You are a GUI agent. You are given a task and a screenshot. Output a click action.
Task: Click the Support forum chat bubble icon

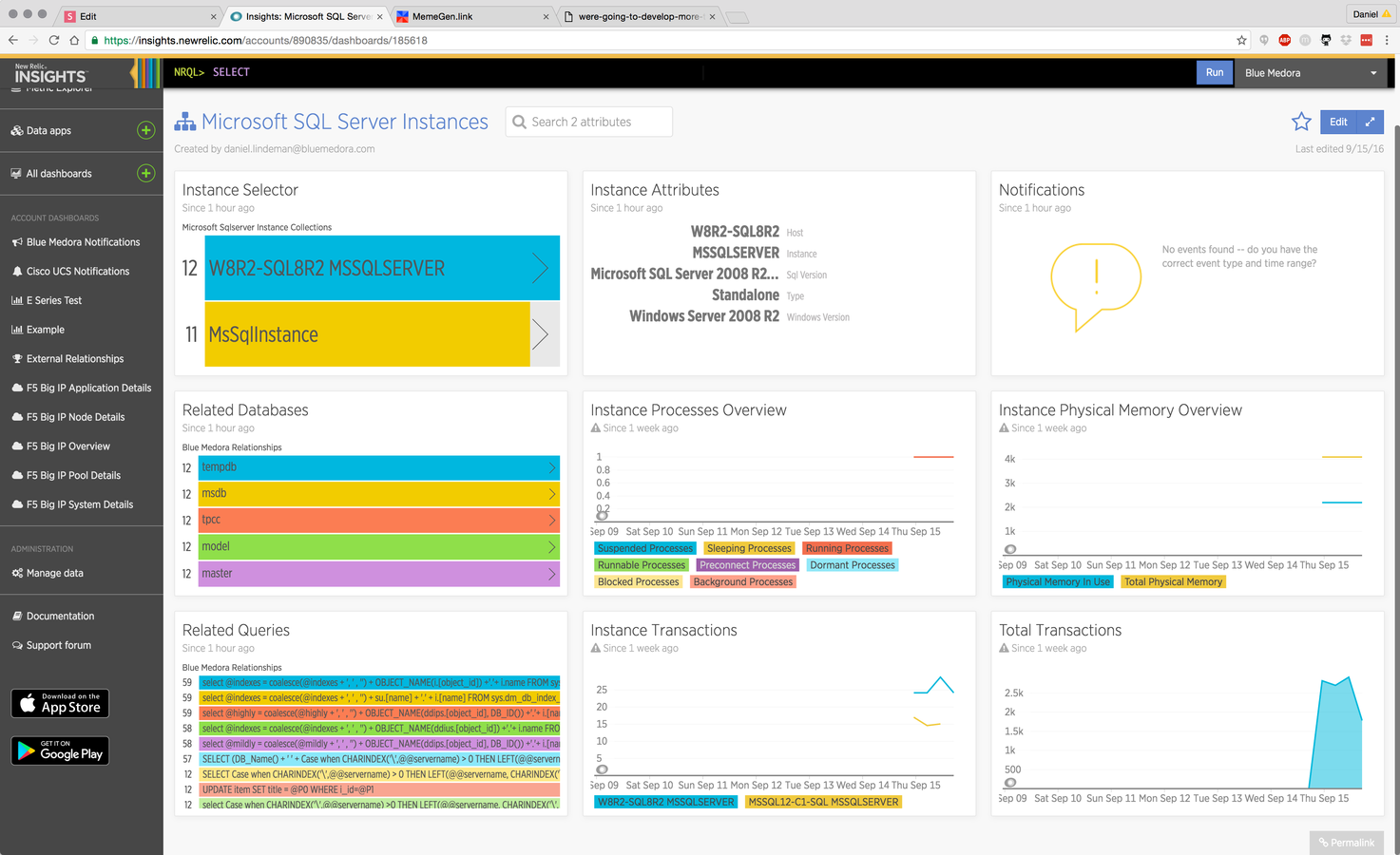pyautogui.click(x=17, y=645)
